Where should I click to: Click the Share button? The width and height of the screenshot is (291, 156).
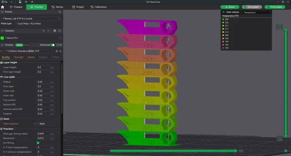pos(230,7)
